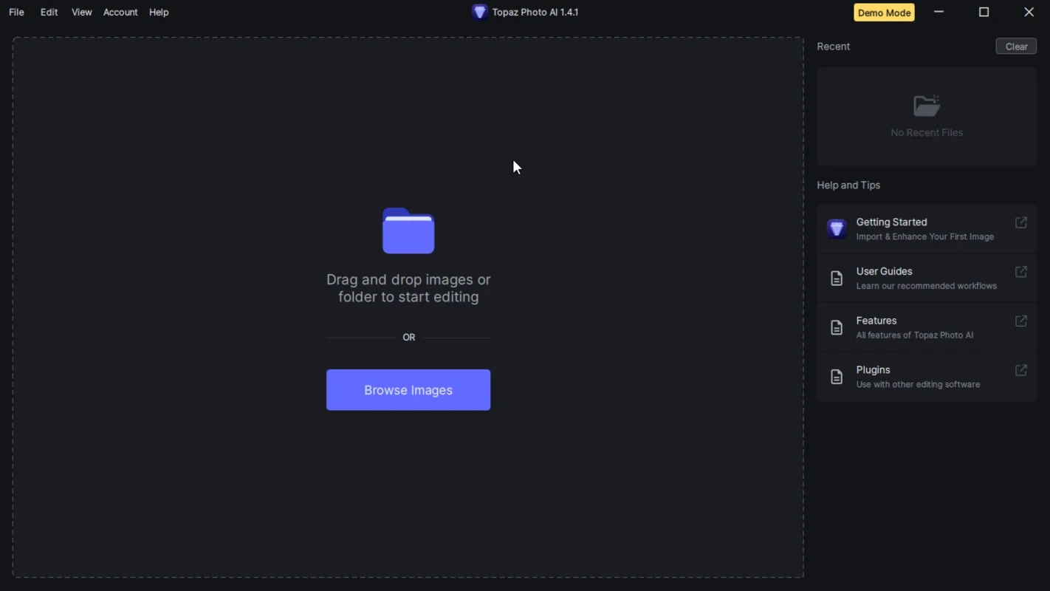Open the Help menu

(159, 12)
